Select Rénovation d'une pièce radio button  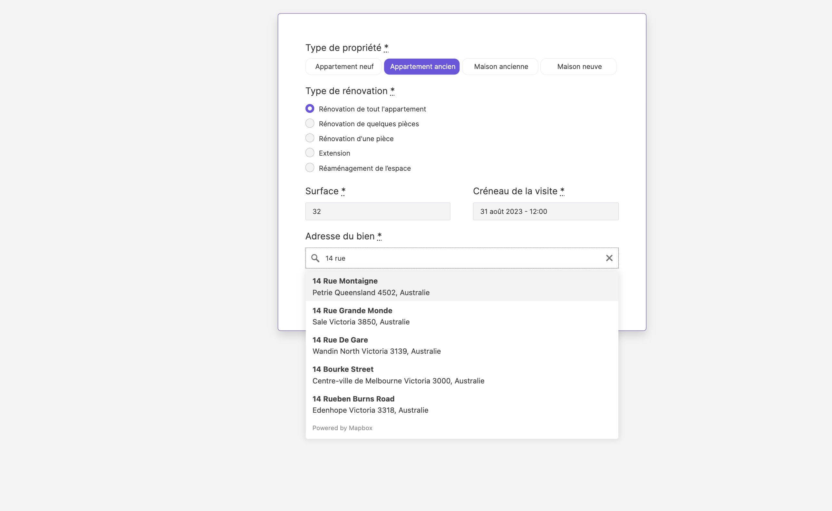click(x=310, y=138)
